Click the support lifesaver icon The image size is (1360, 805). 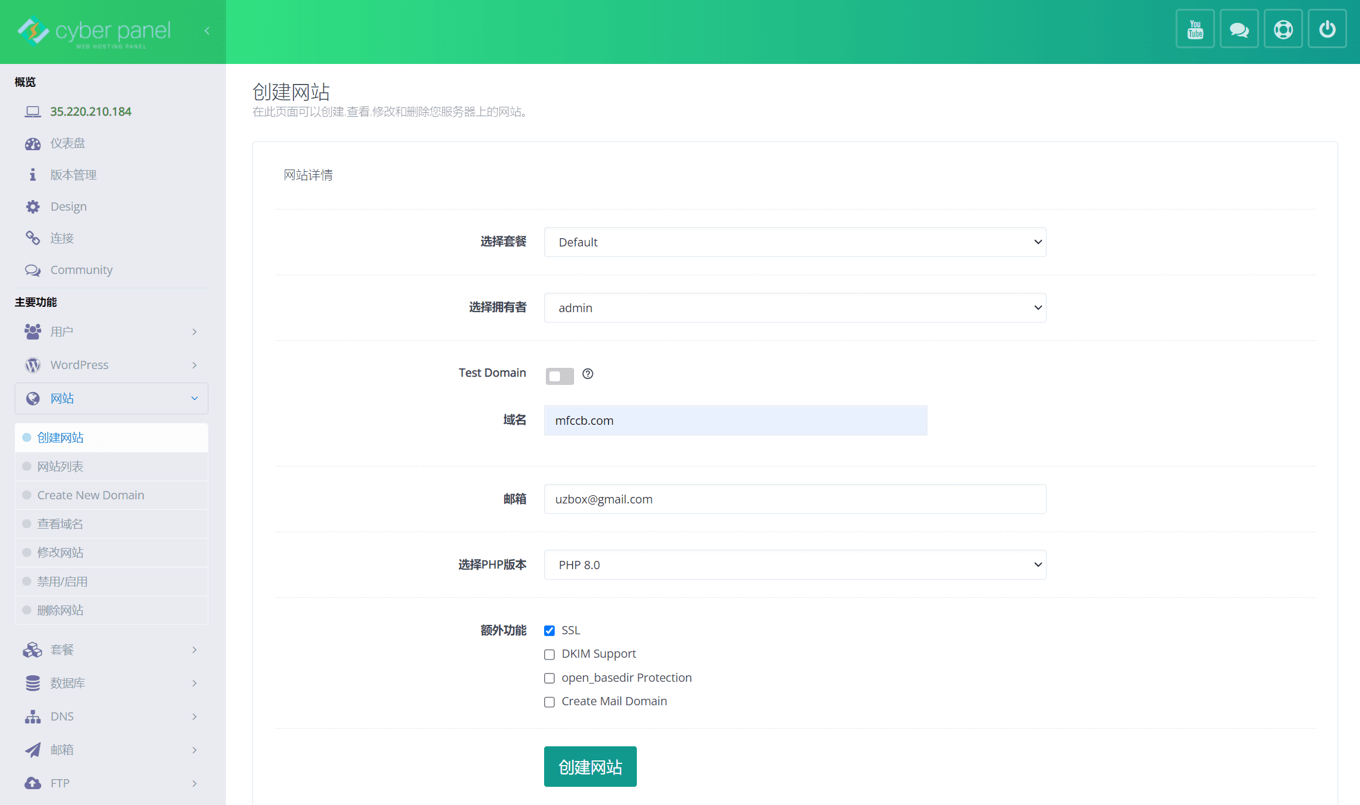click(1283, 28)
